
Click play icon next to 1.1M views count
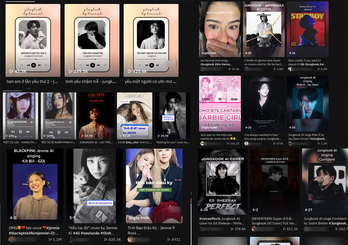(50, 240)
